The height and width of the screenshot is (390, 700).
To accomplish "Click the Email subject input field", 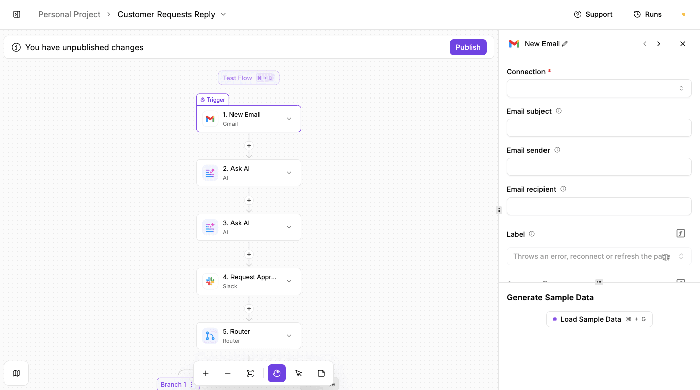I will coord(599,128).
